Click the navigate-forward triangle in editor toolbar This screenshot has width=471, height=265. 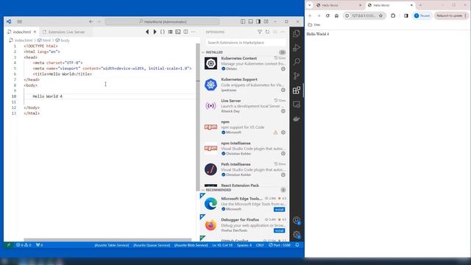(x=155, y=32)
